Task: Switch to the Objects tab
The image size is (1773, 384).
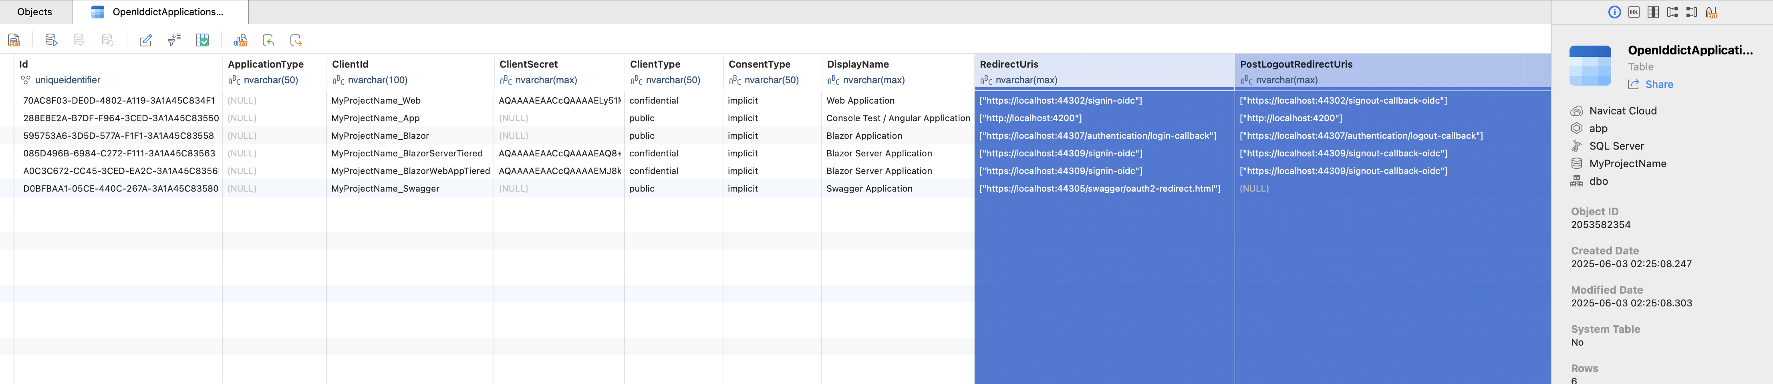Action: (x=35, y=12)
